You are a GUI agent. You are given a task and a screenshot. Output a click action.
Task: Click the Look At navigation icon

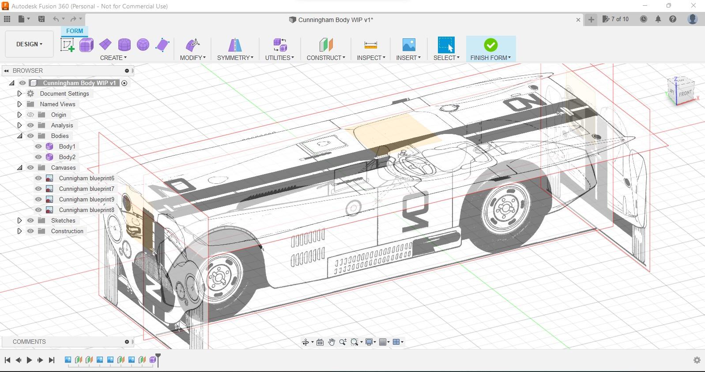pyautogui.click(x=320, y=342)
